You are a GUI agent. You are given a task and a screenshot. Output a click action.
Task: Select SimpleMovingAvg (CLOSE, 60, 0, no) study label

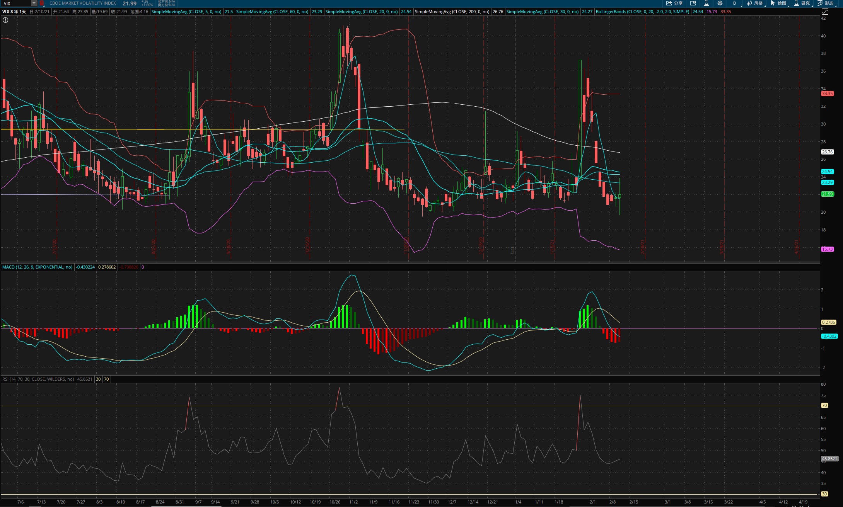point(272,12)
